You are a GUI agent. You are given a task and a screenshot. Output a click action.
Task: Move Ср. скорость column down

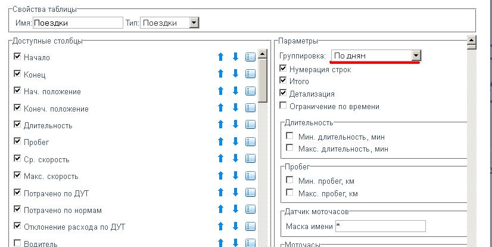point(235,158)
